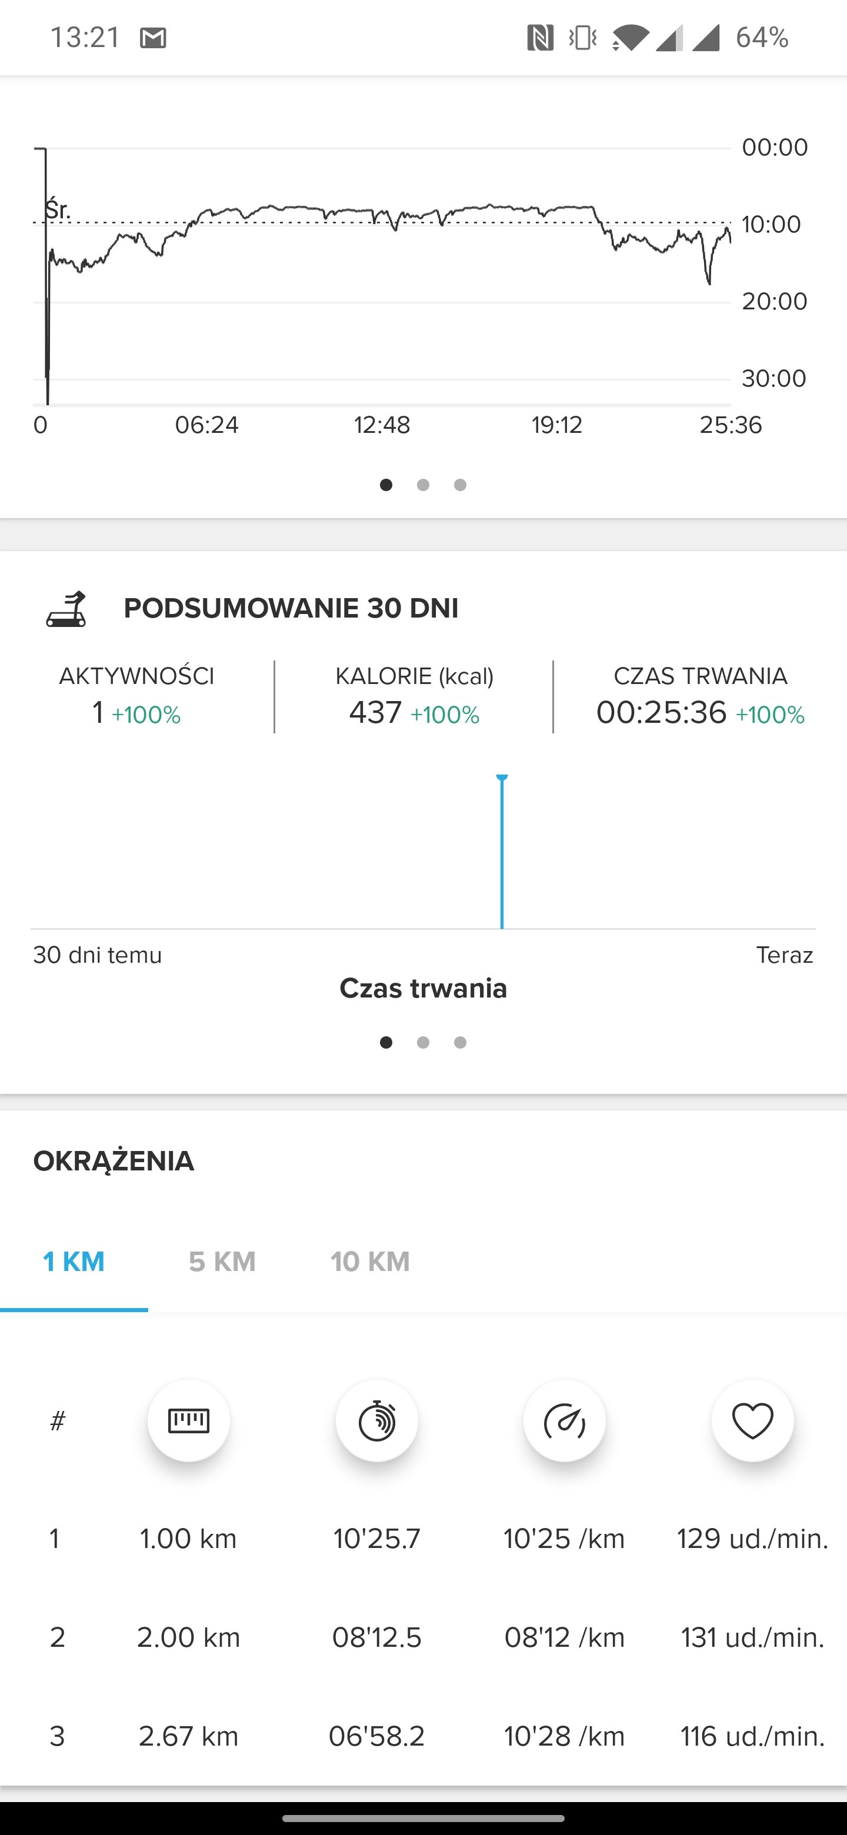Select third page dot under pace chart
This screenshot has width=847, height=1835.
point(460,485)
